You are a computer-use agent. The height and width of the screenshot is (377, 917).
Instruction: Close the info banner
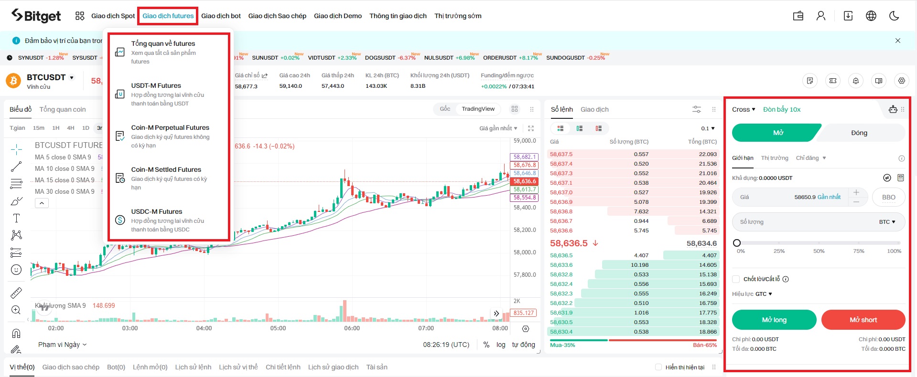[x=898, y=41]
